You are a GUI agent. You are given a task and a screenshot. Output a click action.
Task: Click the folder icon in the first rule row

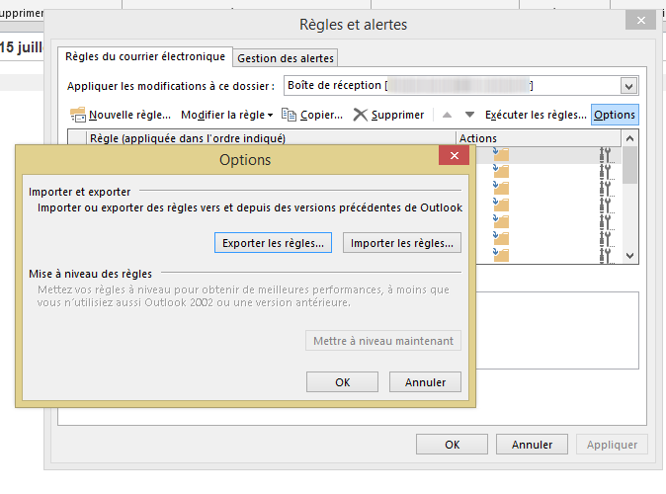click(501, 155)
